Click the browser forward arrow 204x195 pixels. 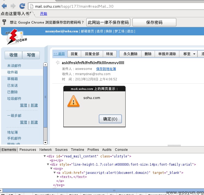click(x=13, y=6)
